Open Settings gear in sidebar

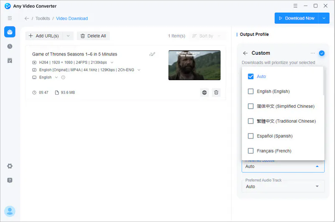[x=10, y=166]
